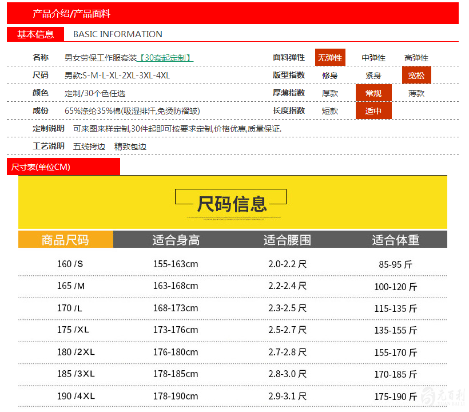Click the 65%涤纶35%棉 composition text
This screenshot has width=469, height=412.
point(132,111)
